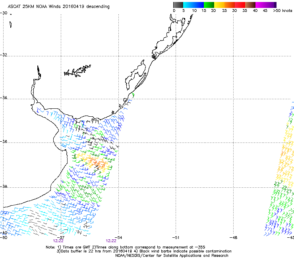294x258 pixels.
Task: Select the '25' color bar tick label
Action: click(224, 11)
